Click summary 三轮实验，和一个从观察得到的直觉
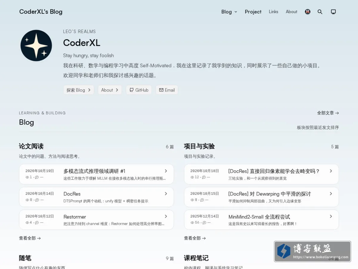This screenshot has width=358, height=269. [x=257, y=178]
